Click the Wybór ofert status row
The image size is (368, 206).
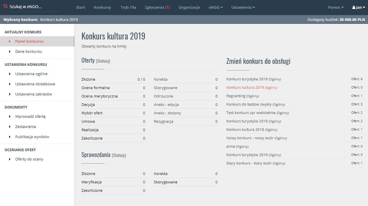point(113,113)
